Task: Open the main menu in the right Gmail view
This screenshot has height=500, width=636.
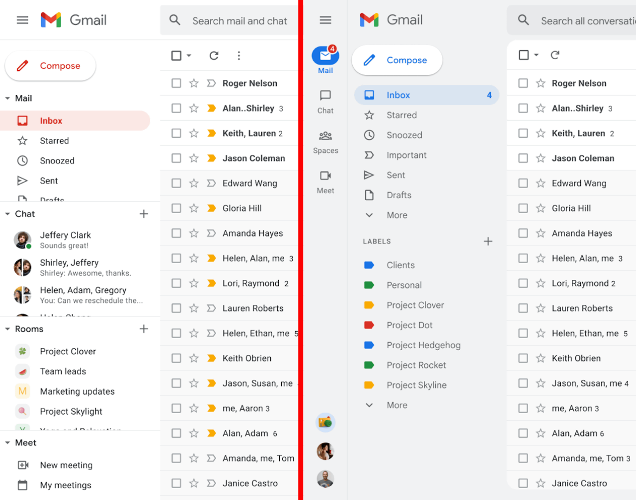Action: point(325,20)
